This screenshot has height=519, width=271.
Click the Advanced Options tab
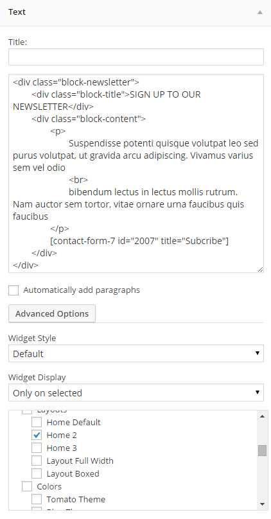tap(52, 313)
